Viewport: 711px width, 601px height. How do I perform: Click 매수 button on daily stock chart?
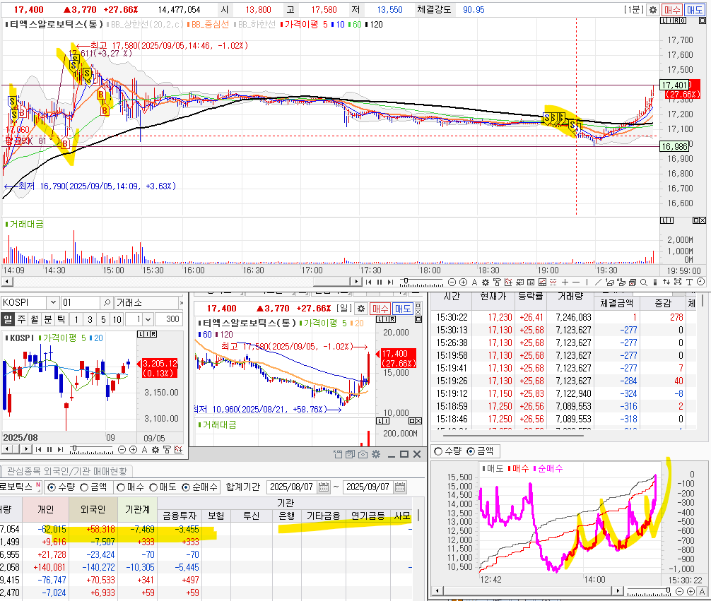tap(380, 309)
